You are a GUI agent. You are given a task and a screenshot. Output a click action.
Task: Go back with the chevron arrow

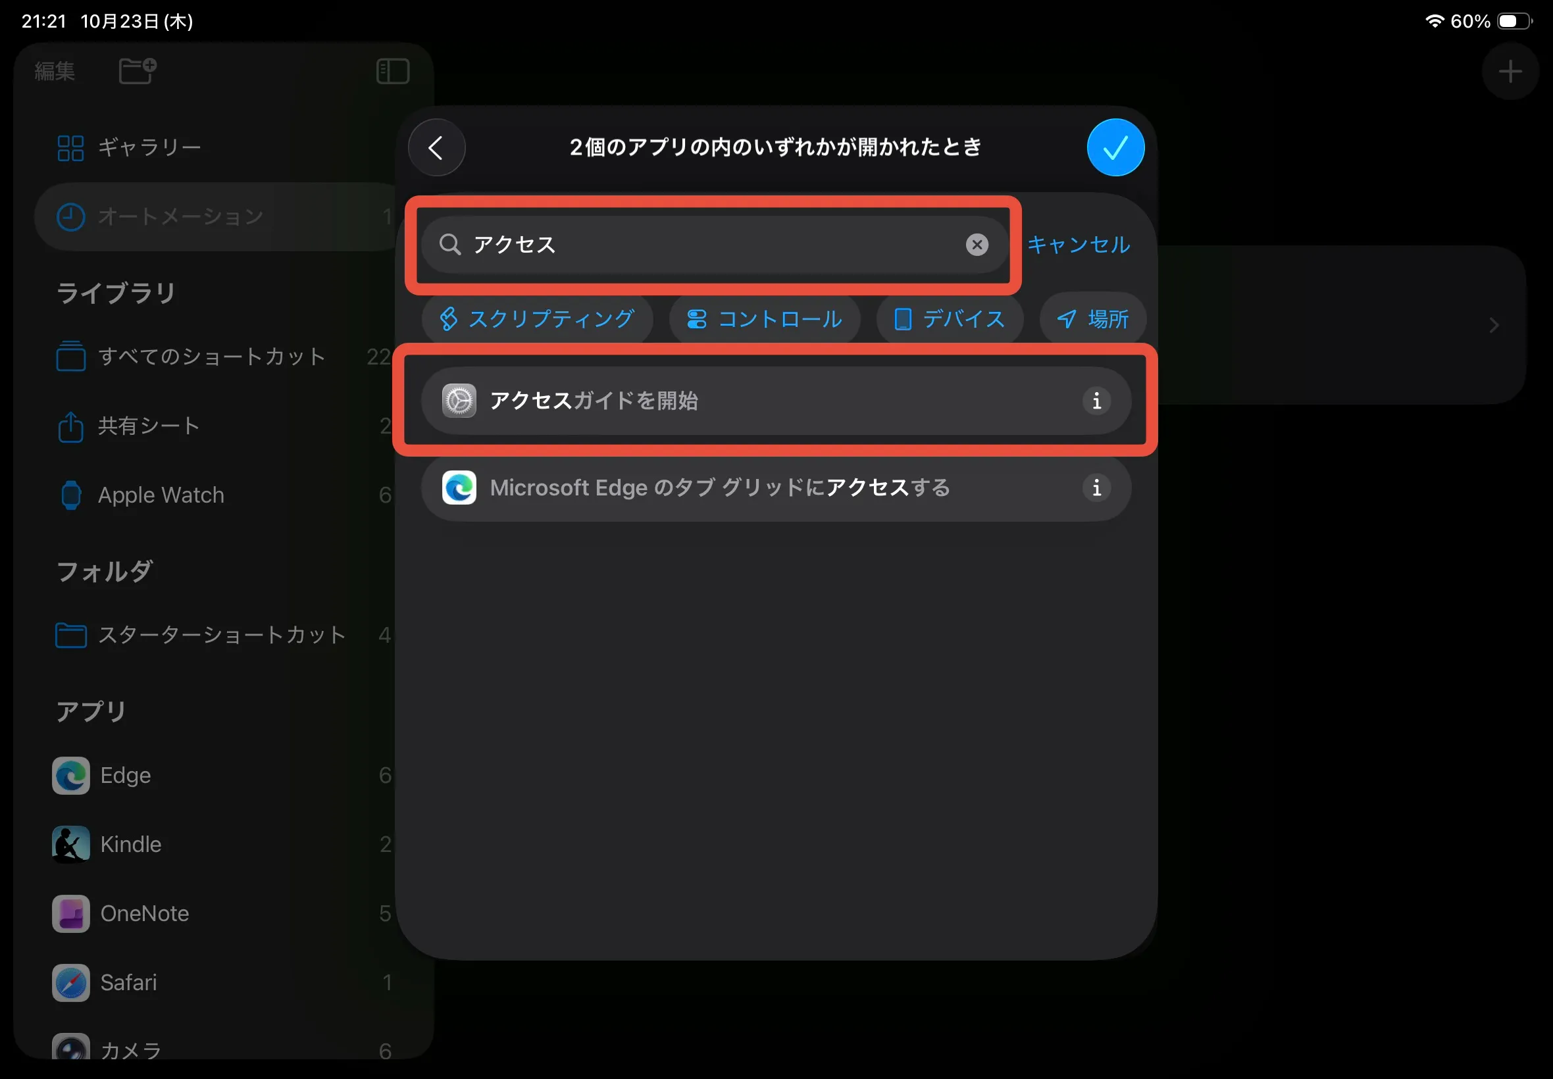(437, 147)
